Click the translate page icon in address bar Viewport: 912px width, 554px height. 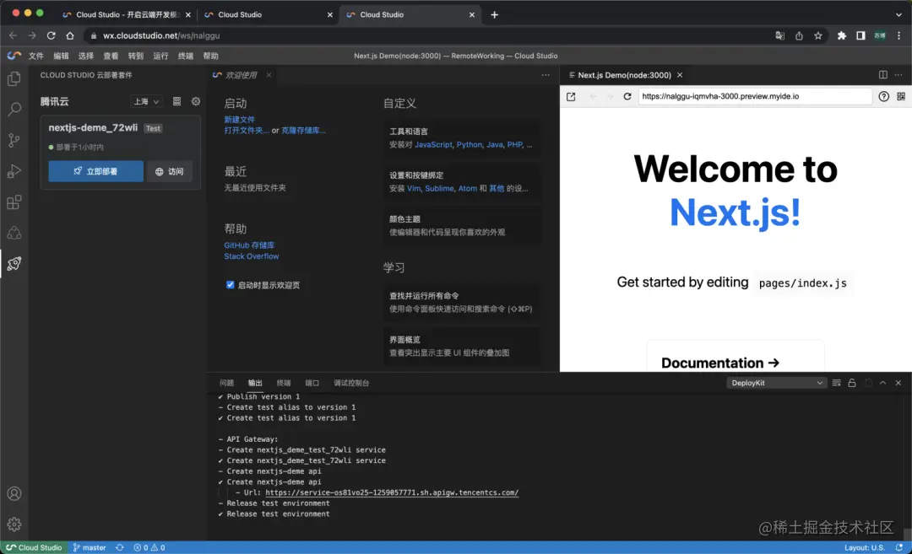click(780, 35)
